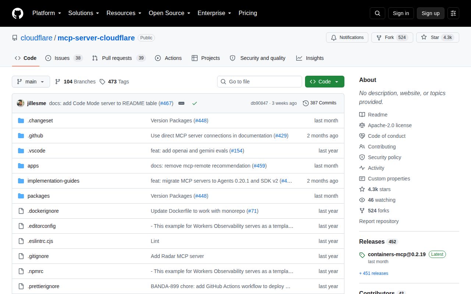Click the Sign in button

point(401,13)
